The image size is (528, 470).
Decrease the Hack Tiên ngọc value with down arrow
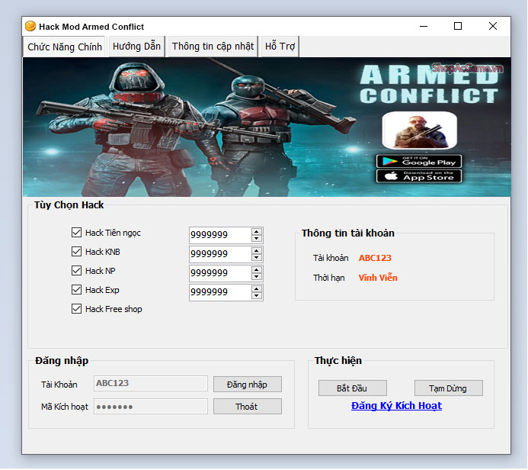point(257,238)
